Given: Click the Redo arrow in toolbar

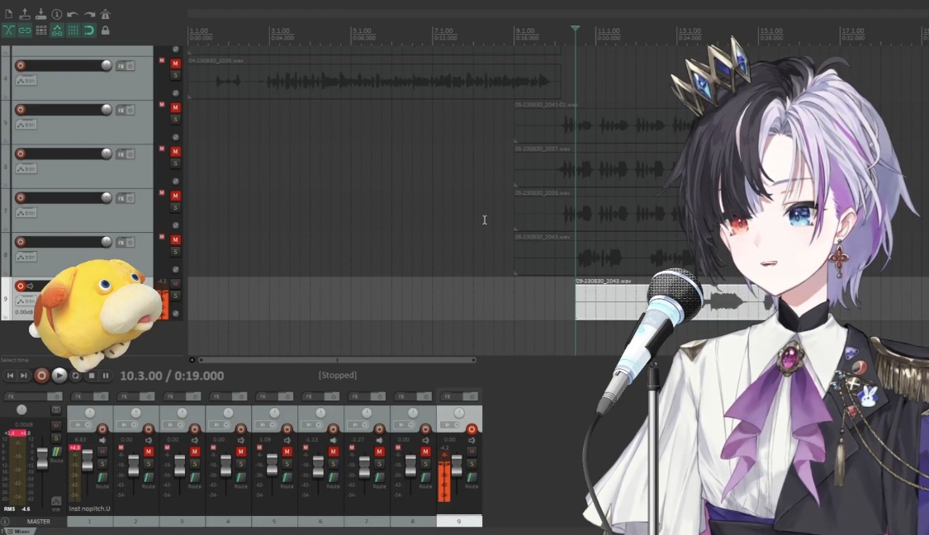Looking at the screenshot, I should point(89,14).
